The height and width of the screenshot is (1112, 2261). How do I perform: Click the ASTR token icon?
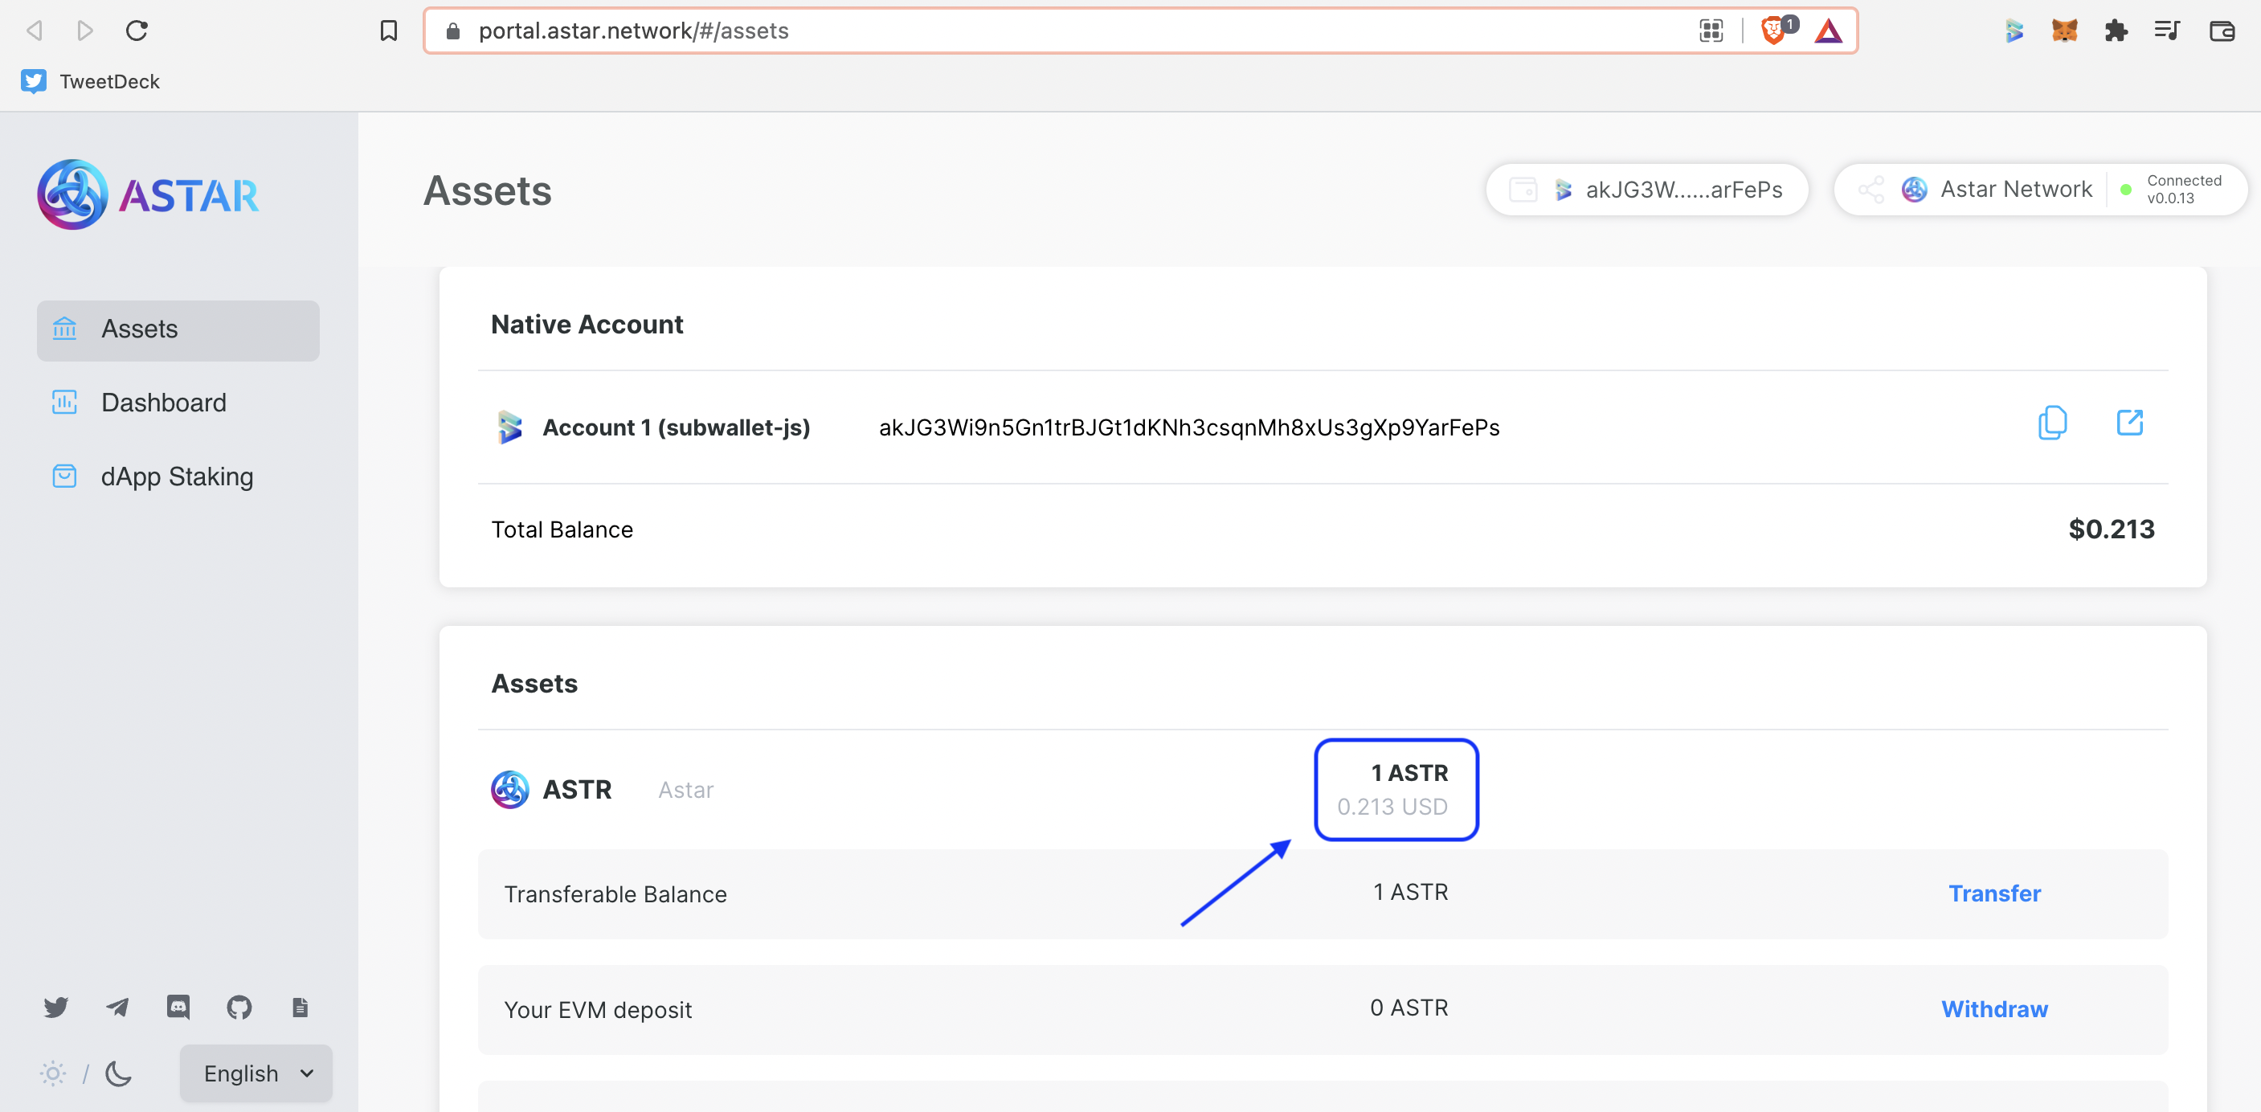[509, 789]
